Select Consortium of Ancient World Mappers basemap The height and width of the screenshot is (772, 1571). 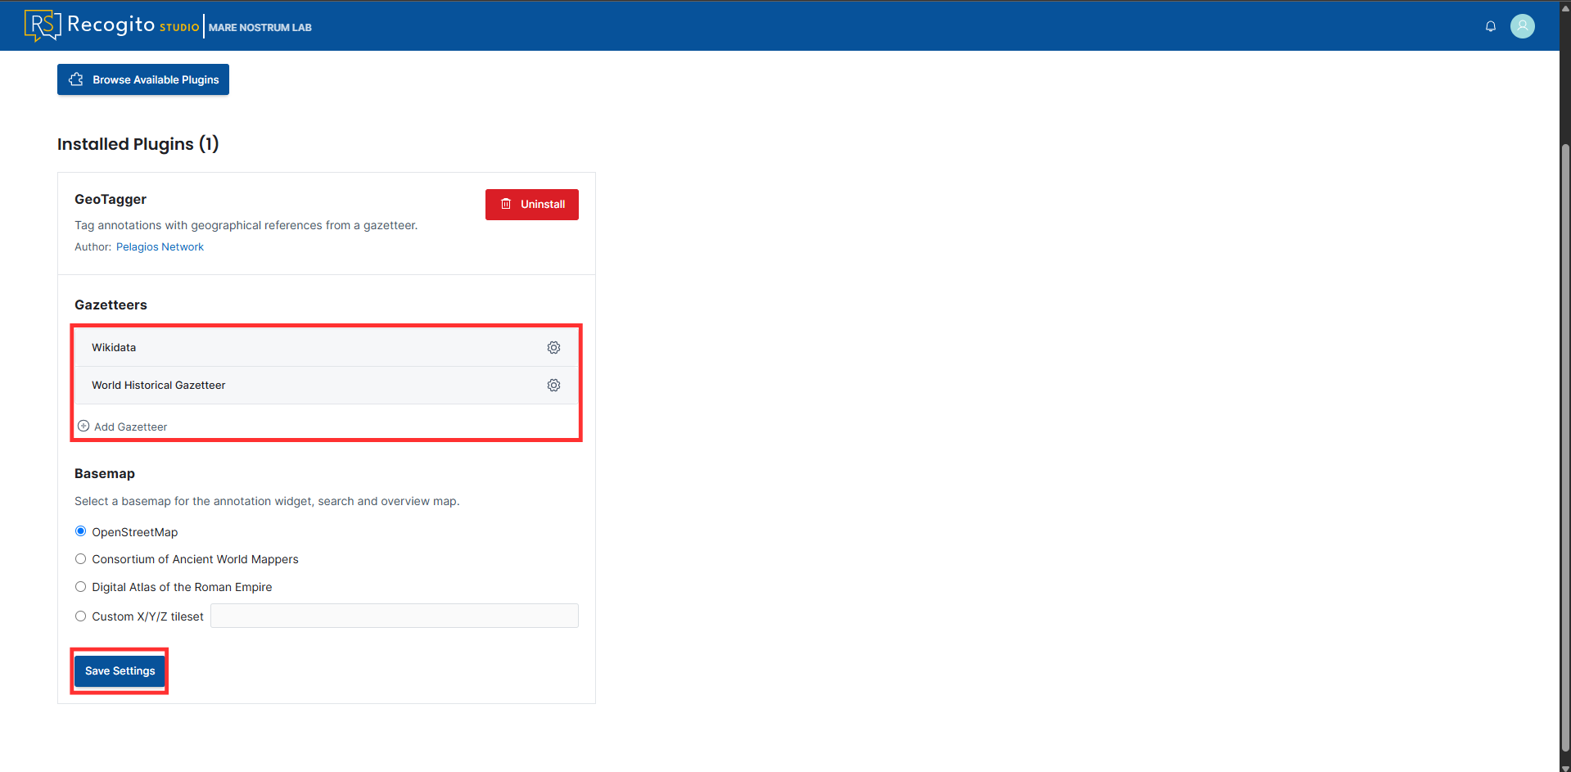click(x=80, y=559)
